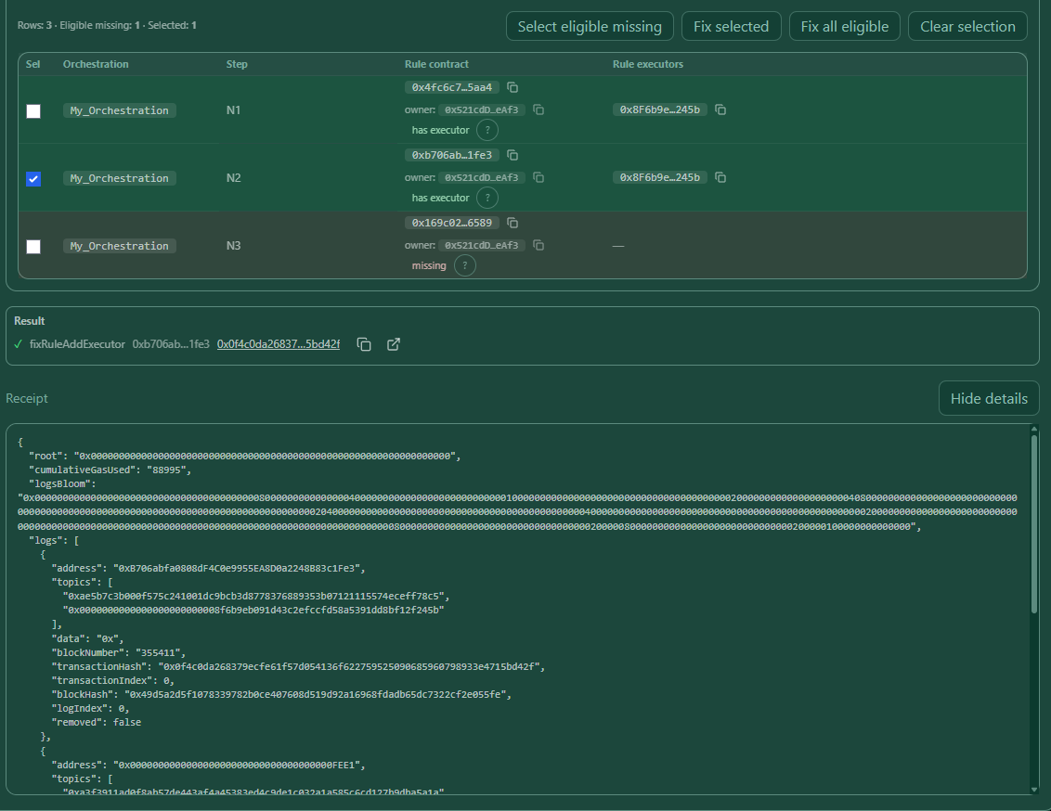
Task: Click Select eligible missing button
Action: click(x=590, y=26)
